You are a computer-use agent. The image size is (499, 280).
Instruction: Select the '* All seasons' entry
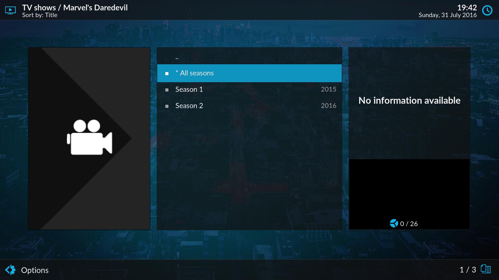(x=194, y=73)
